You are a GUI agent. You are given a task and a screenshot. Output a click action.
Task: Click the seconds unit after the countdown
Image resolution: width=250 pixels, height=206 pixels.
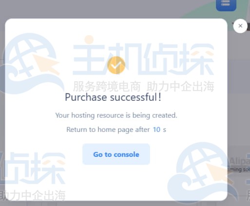click(x=165, y=130)
